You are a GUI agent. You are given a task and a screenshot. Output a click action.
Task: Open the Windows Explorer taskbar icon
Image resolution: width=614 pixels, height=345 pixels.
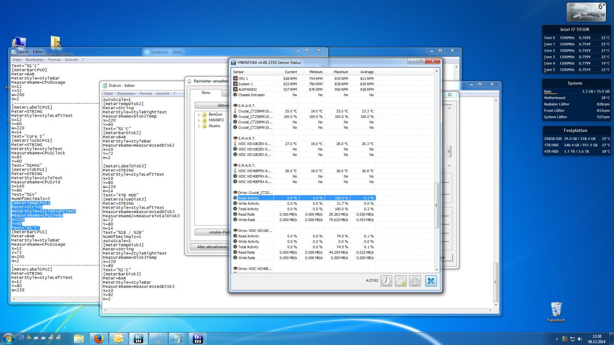tap(79, 338)
